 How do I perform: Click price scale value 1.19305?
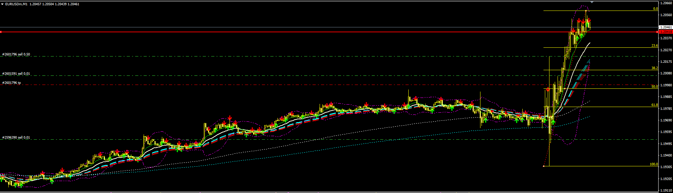coord(666,167)
